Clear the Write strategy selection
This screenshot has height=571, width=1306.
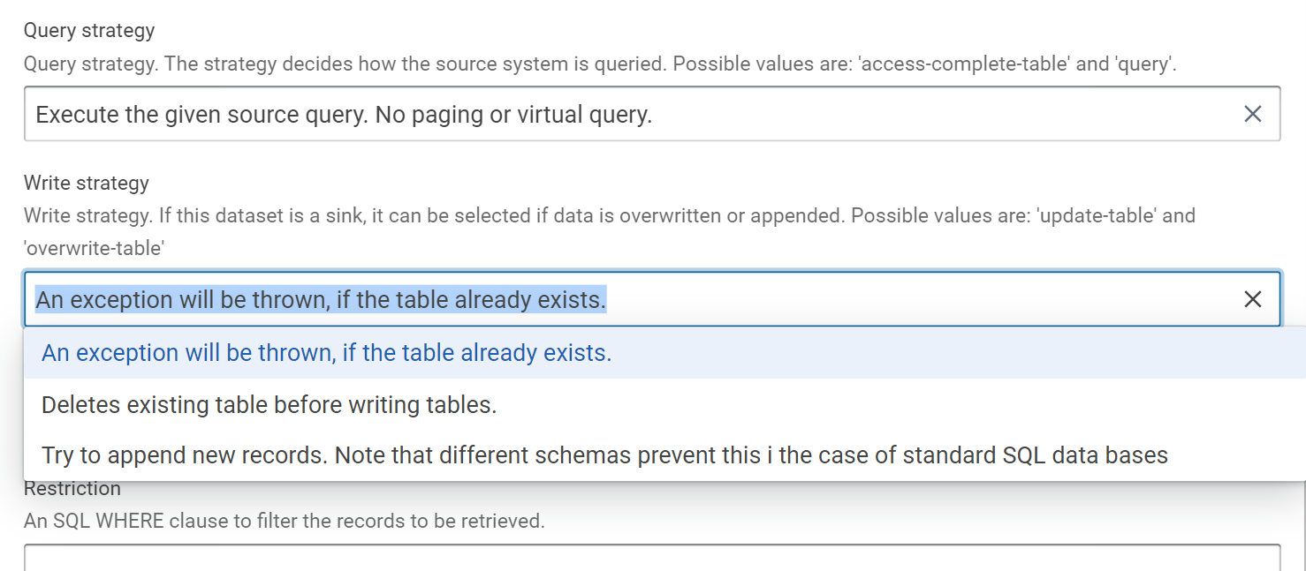tap(1252, 299)
